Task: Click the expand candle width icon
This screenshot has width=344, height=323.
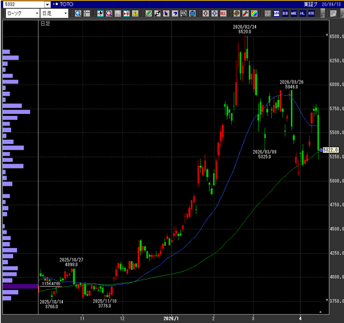Action: pos(206,13)
